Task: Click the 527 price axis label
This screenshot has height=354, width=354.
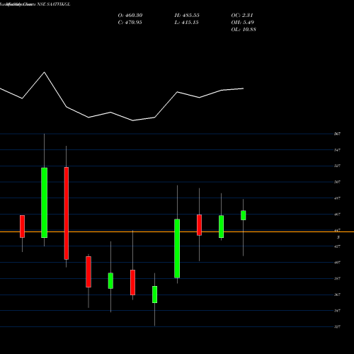Action: tap(337, 166)
